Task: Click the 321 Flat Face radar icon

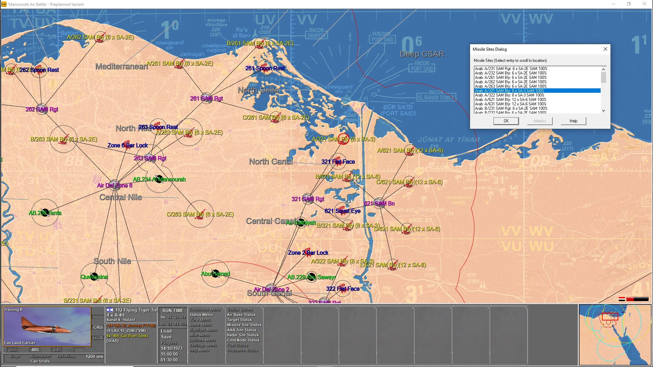Action: point(337,162)
